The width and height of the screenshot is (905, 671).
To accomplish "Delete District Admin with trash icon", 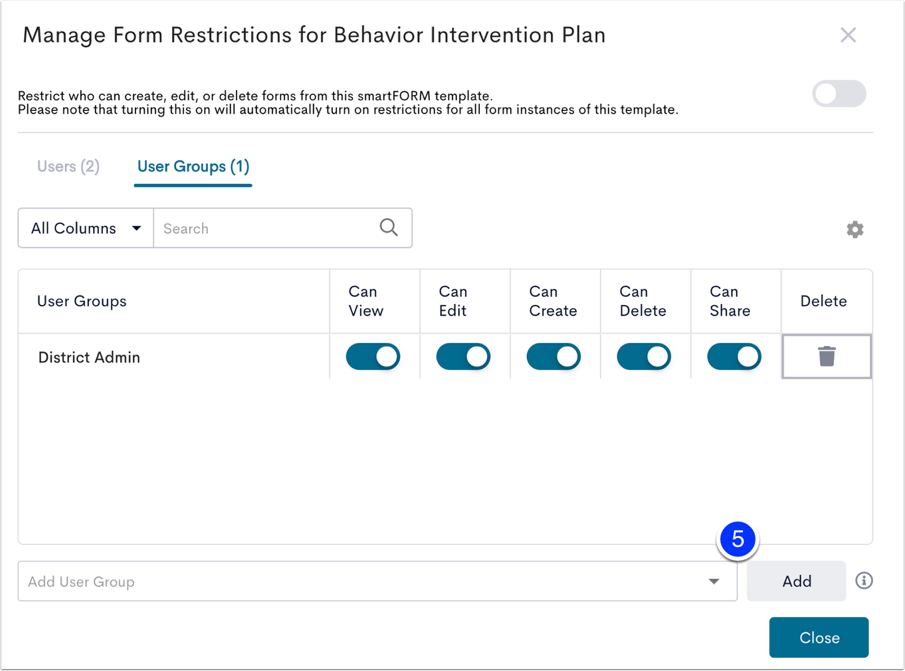I will 827,357.
